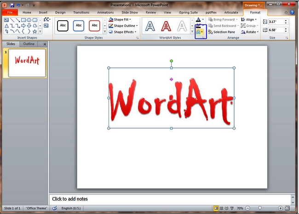
Task: Click the PowerPoint Help icon
Action: coord(292,12)
